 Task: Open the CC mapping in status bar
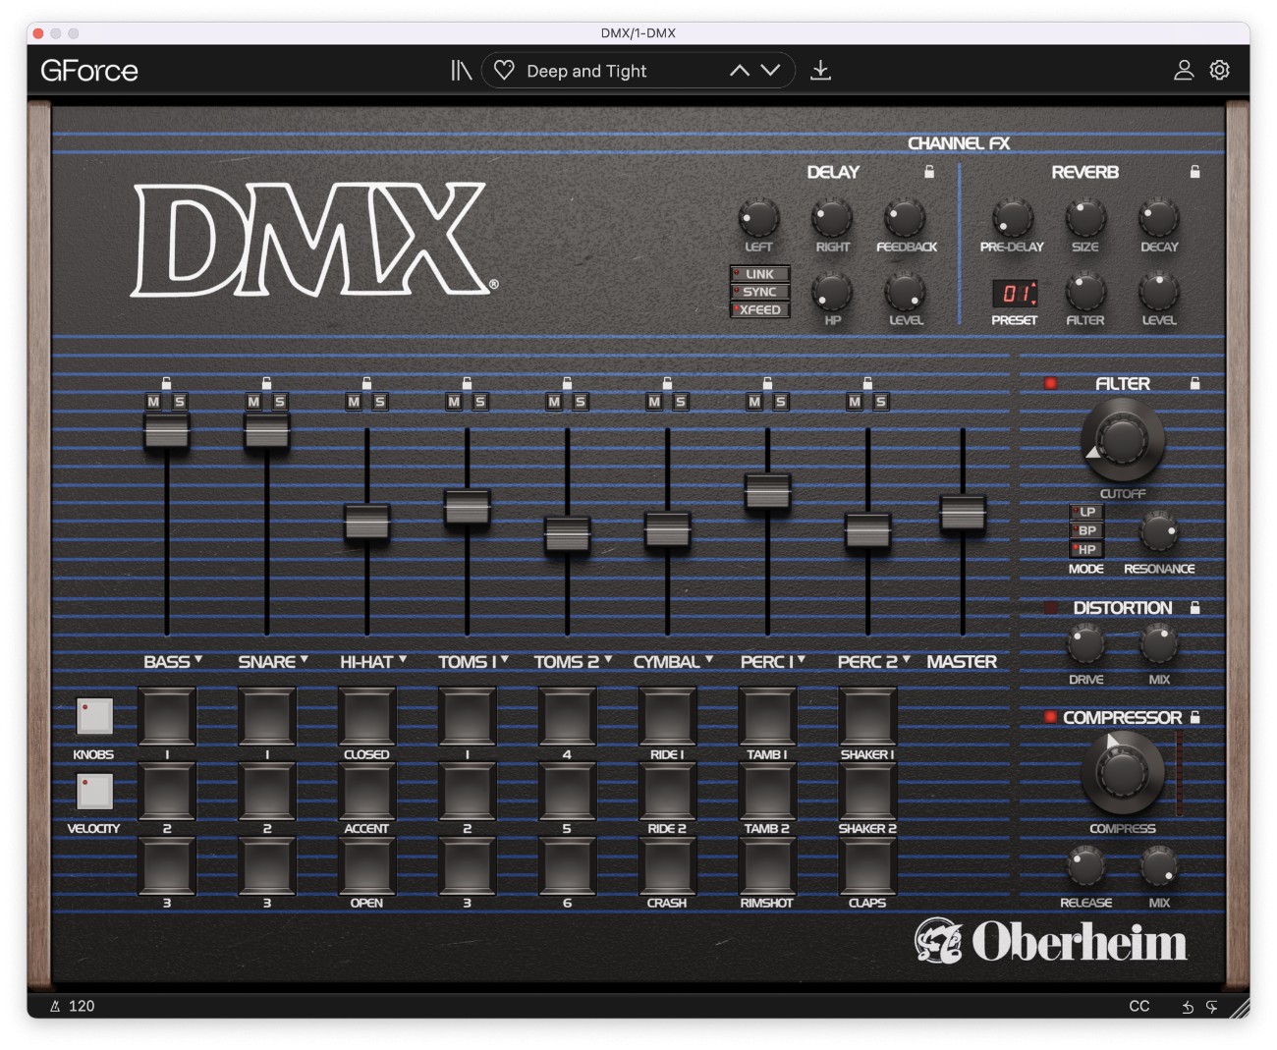[x=1139, y=1006]
